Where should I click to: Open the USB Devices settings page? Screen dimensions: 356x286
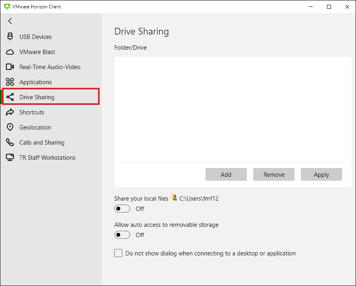[x=51, y=37]
